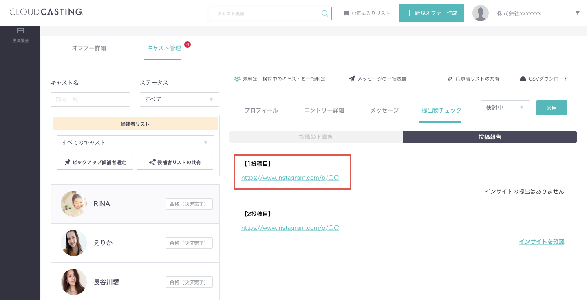
Task: Open the 検討中 status dropdown
Action: coord(505,108)
